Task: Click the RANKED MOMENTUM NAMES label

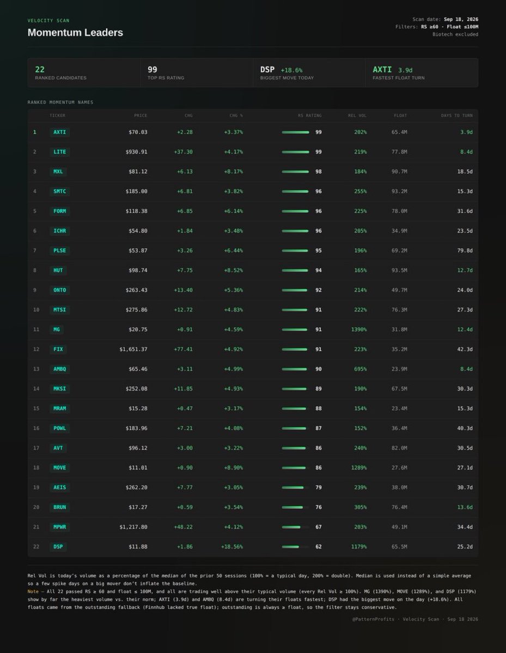Action: (x=60, y=102)
